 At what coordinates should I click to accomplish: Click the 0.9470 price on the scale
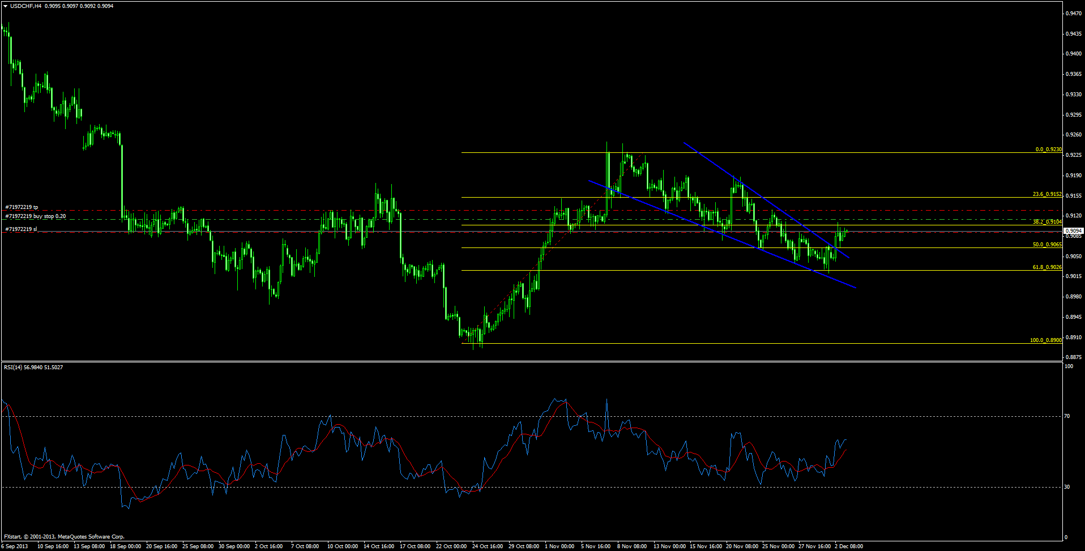1074,13
